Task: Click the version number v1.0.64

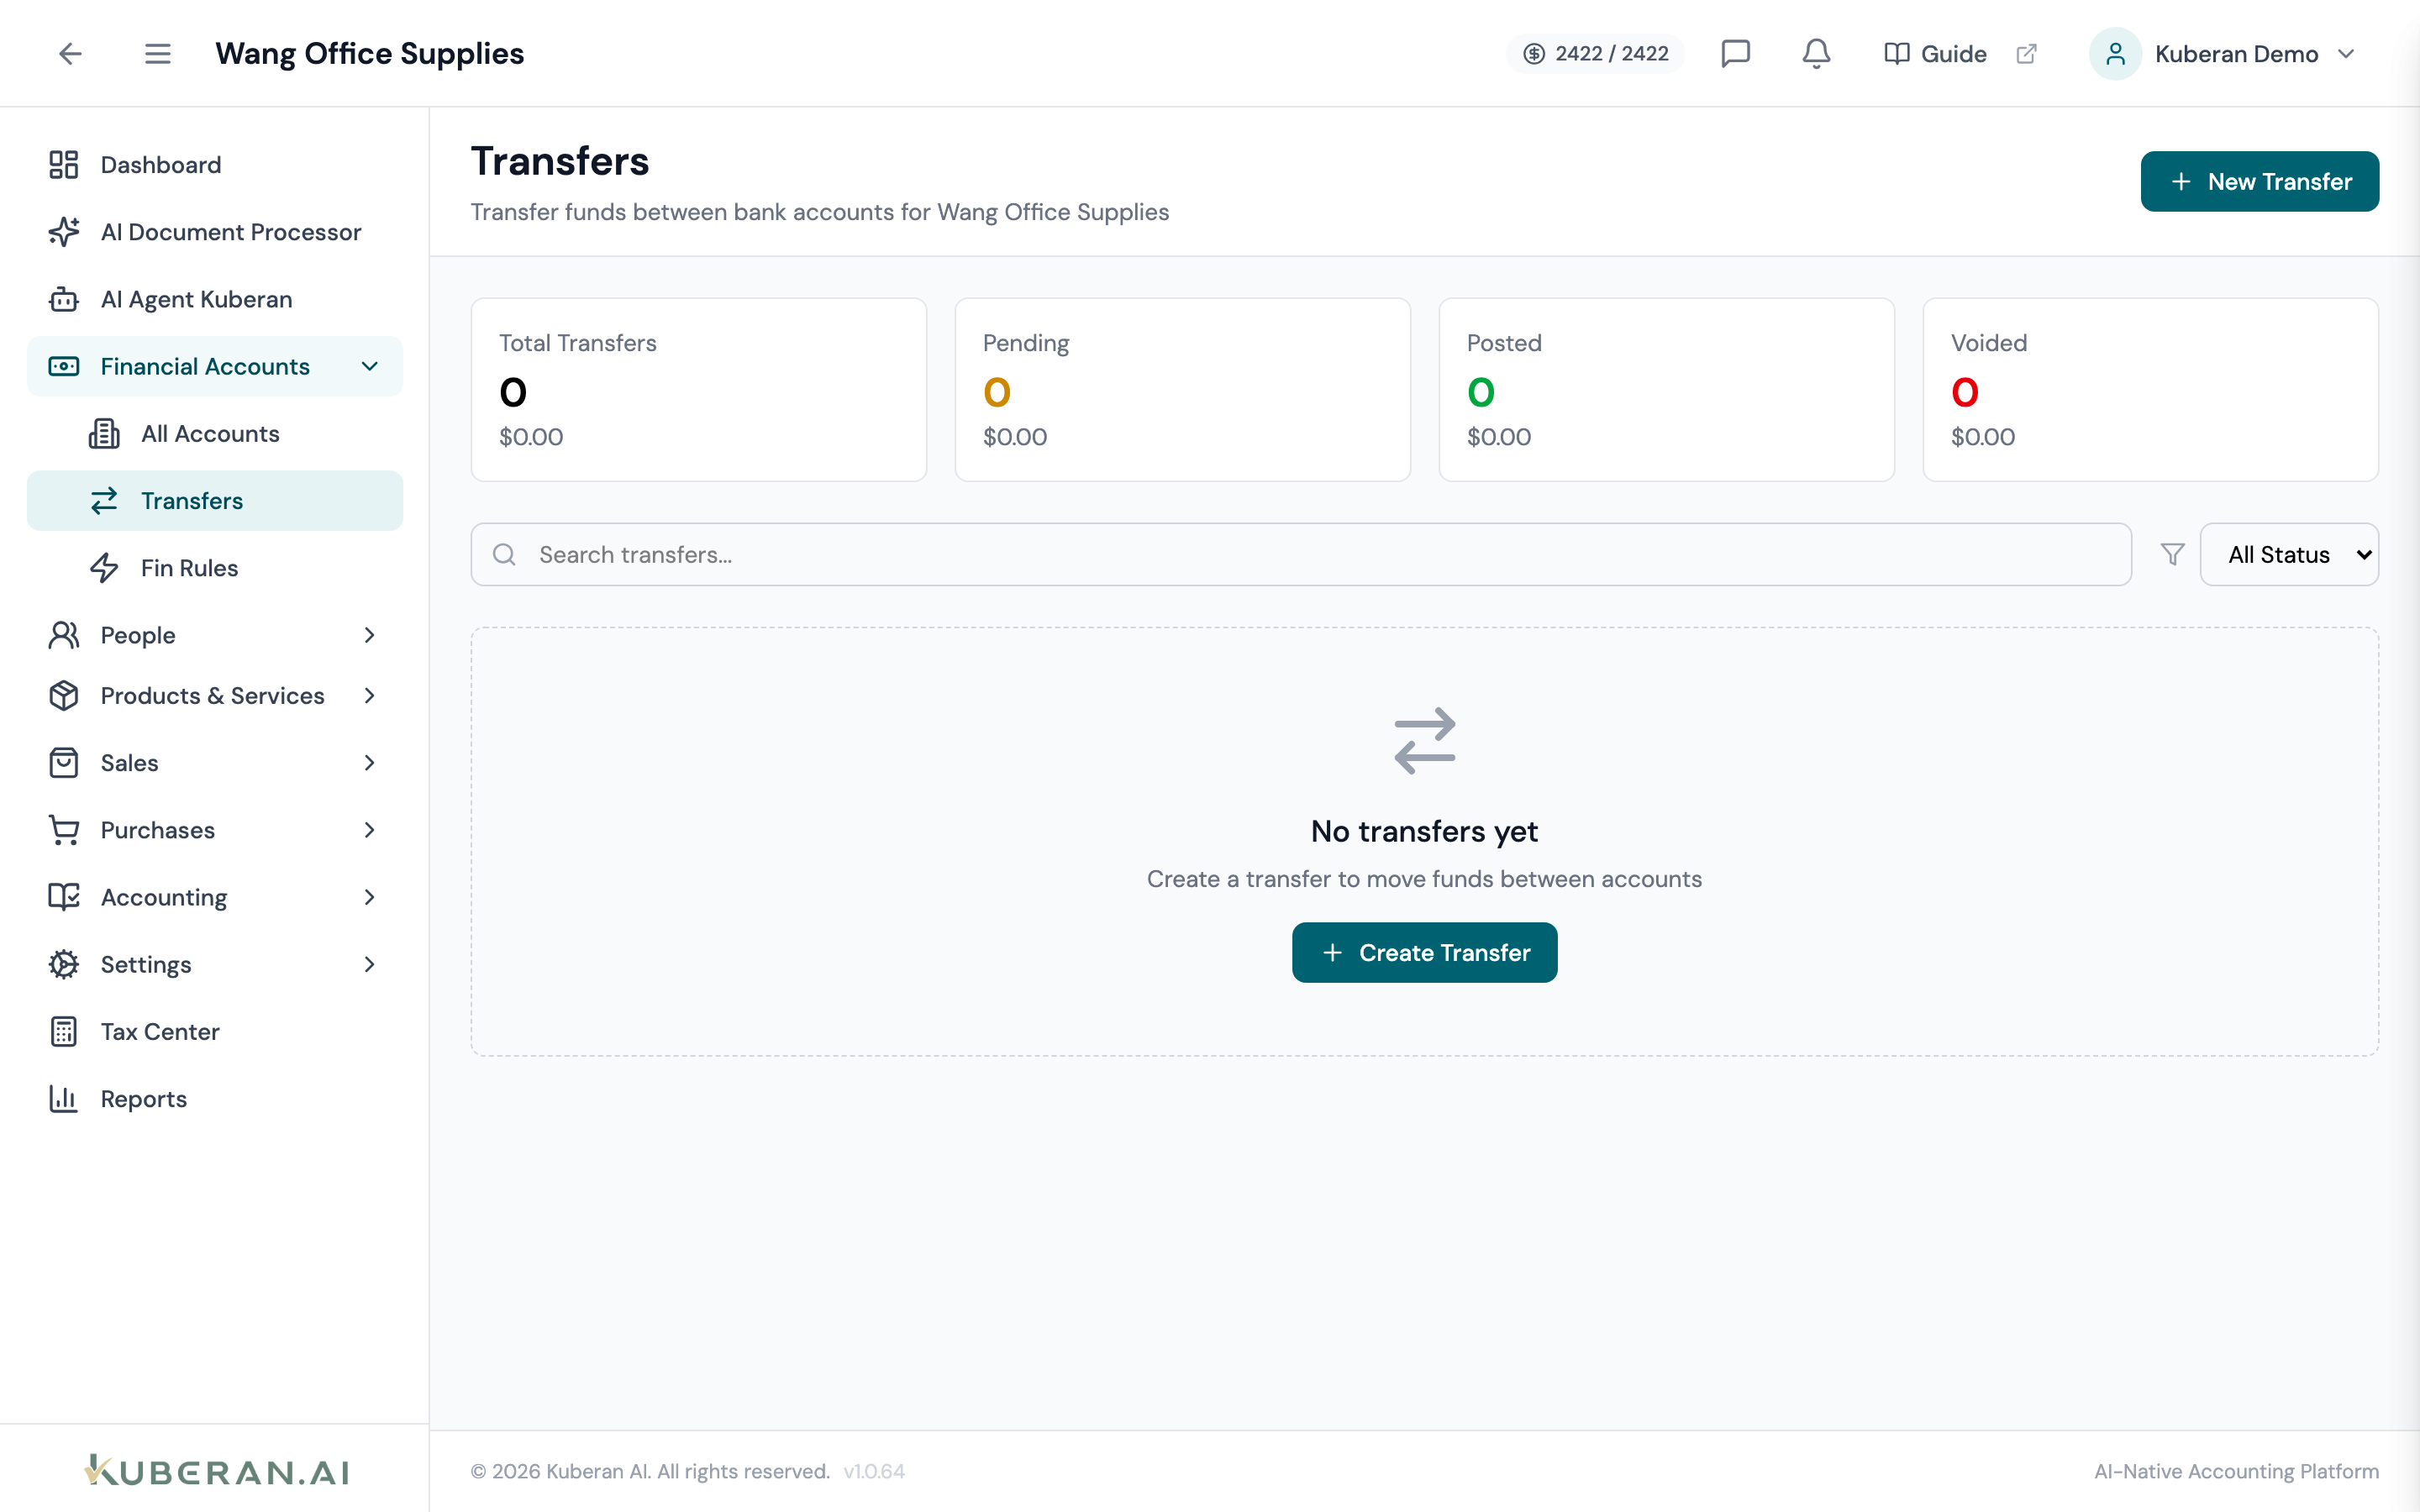Action: (874, 1471)
